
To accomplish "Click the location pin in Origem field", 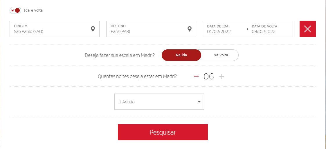I will [93, 29].
